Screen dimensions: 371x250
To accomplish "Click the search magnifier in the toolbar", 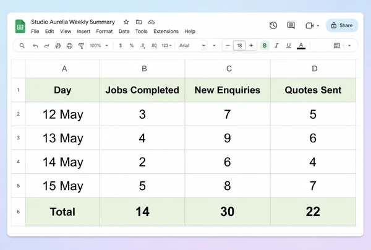I will point(22,45).
